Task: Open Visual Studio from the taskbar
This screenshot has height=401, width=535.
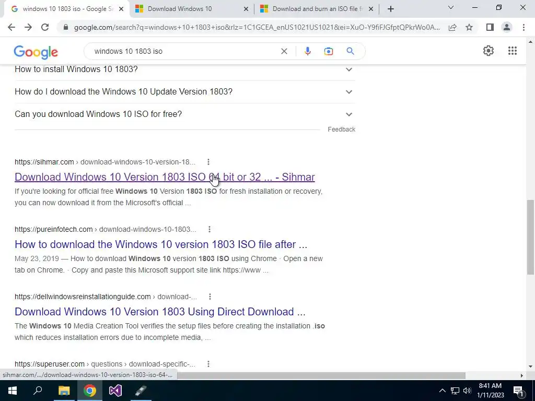Action: [115, 391]
